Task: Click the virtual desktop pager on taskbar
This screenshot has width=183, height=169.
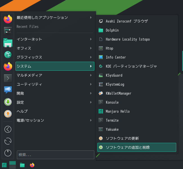Action: (12, 165)
